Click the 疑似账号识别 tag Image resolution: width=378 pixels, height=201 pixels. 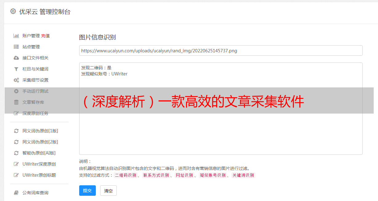pyautogui.click(x=213, y=175)
